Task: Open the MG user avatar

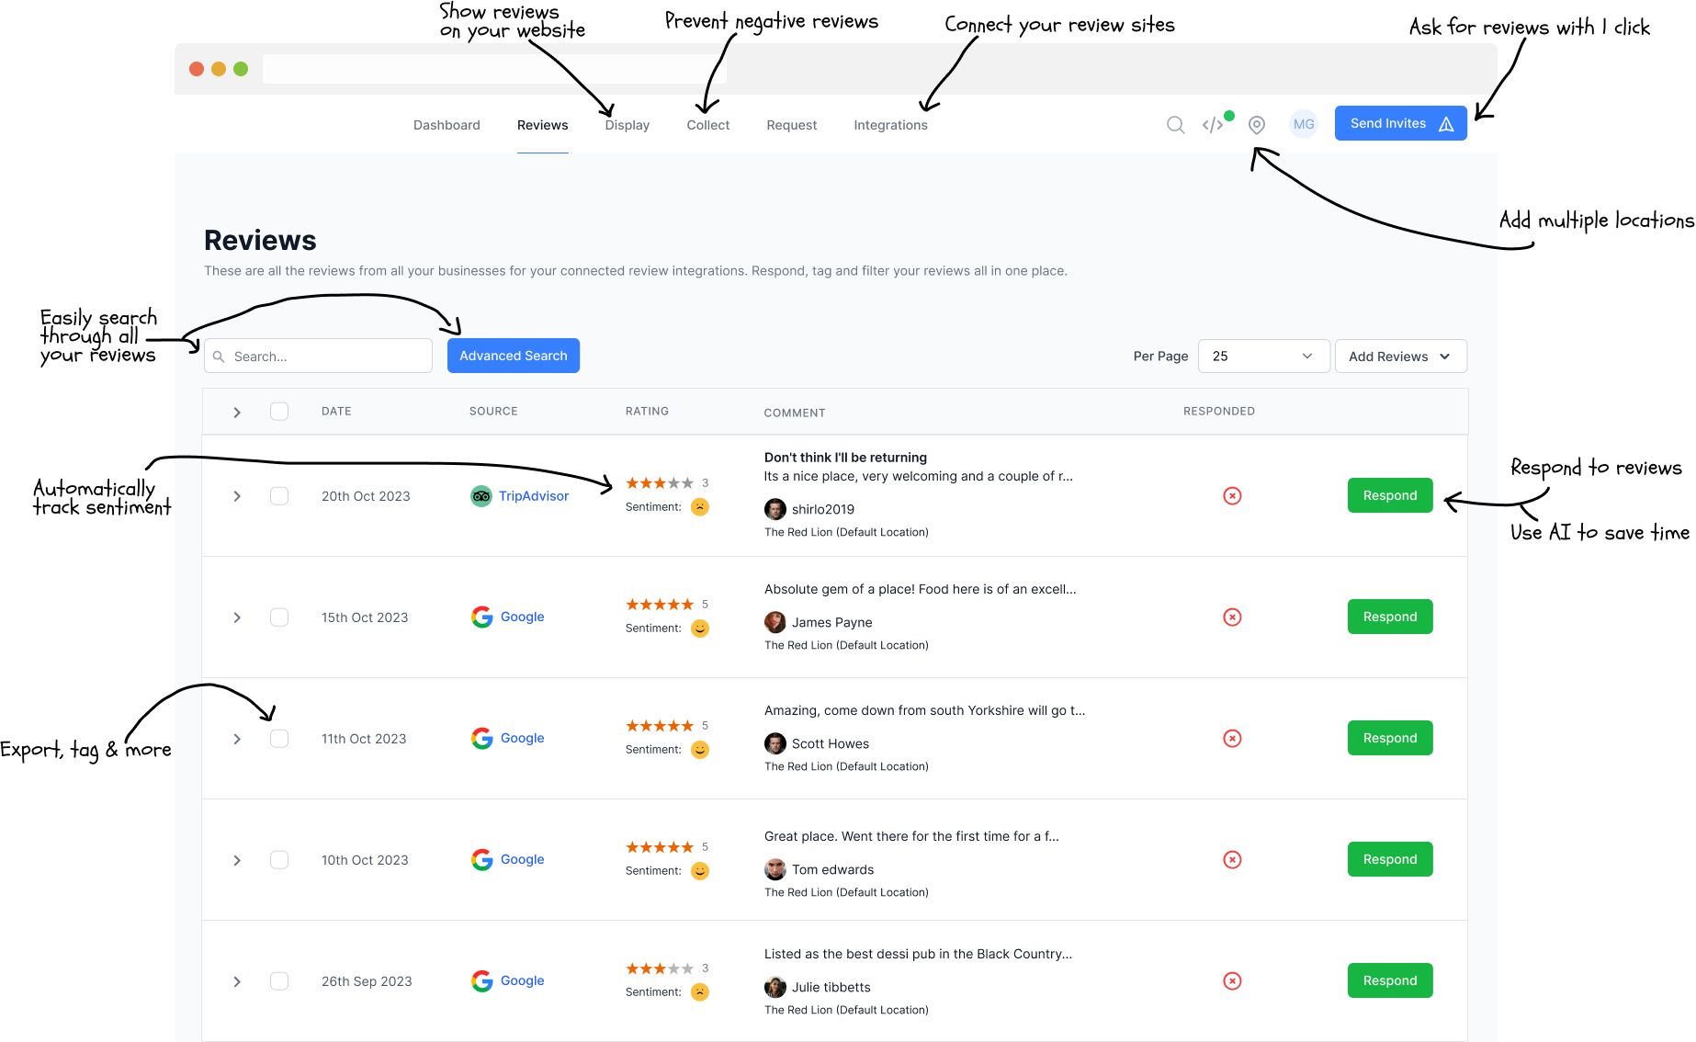Action: pos(1304,124)
